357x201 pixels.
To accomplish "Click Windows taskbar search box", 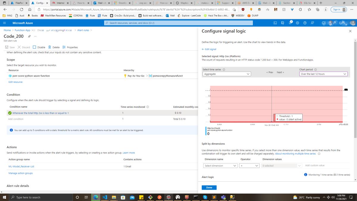I will coord(42,197).
